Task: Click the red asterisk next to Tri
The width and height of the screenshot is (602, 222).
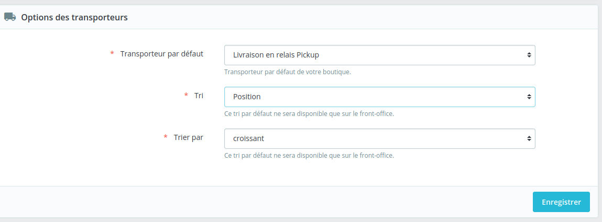Action: click(x=186, y=96)
